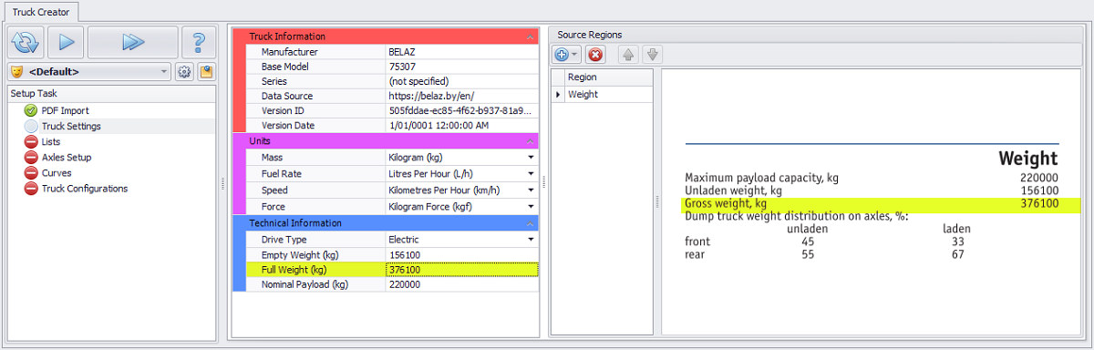This screenshot has width=1094, height=350.
Task: Run the single-step play button
Action: coord(66,43)
